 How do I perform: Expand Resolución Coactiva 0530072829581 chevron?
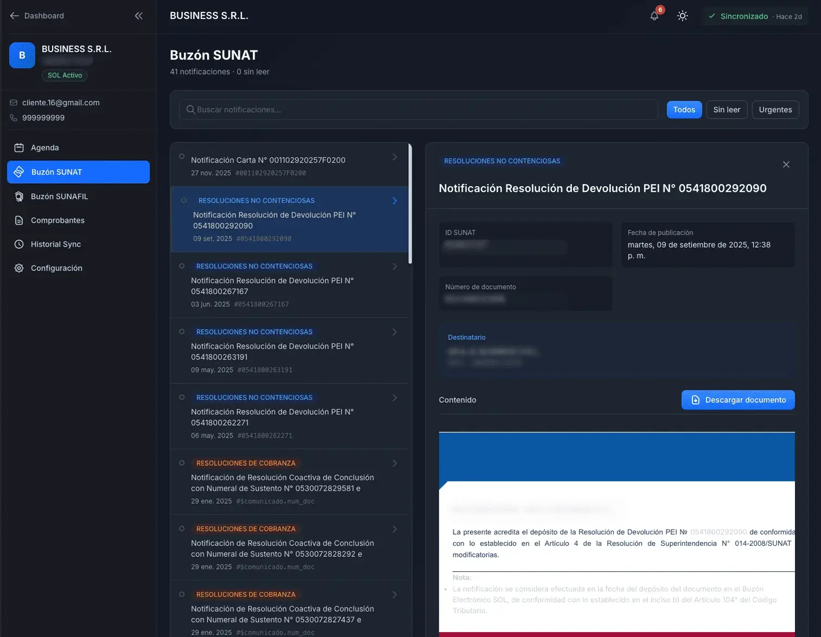(394, 464)
